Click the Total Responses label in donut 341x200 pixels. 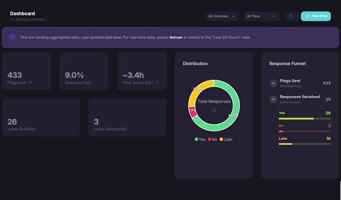click(214, 101)
